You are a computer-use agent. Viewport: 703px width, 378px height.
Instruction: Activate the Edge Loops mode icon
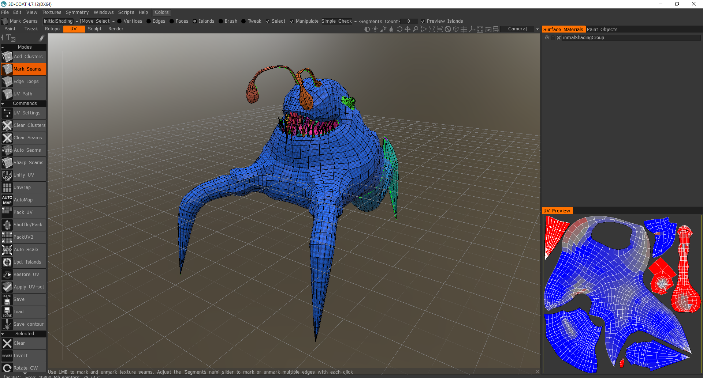7,82
